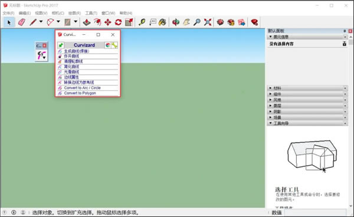Click Convert to Arc / Circle
Screen dimensions: 354x217
point(82,88)
